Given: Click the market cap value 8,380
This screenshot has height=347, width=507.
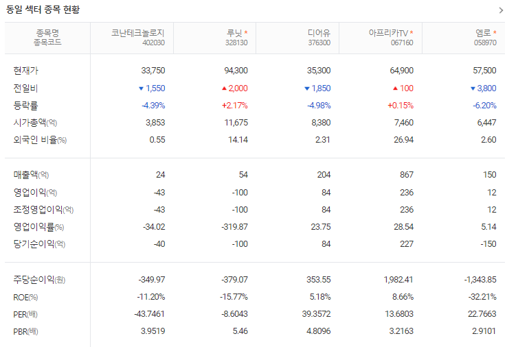Looking at the screenshot, I should point(321,123).
